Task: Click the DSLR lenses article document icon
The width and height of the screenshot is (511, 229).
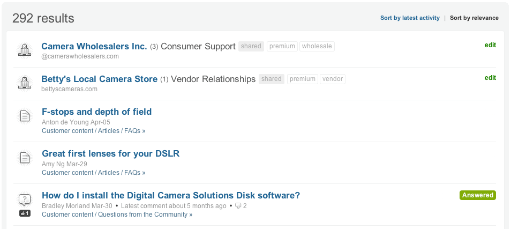Action: (24, 158)
